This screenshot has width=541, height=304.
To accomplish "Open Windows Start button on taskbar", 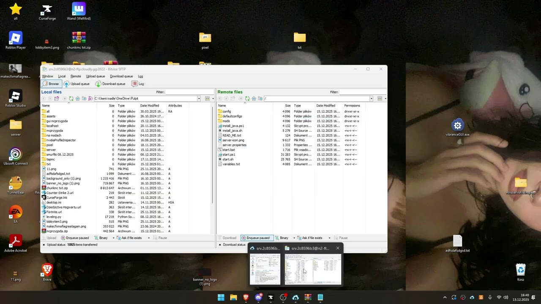I will [x=221, y=298].
